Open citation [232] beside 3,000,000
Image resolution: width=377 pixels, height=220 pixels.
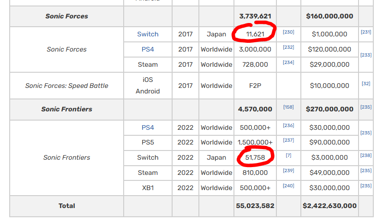pos(288,47)
